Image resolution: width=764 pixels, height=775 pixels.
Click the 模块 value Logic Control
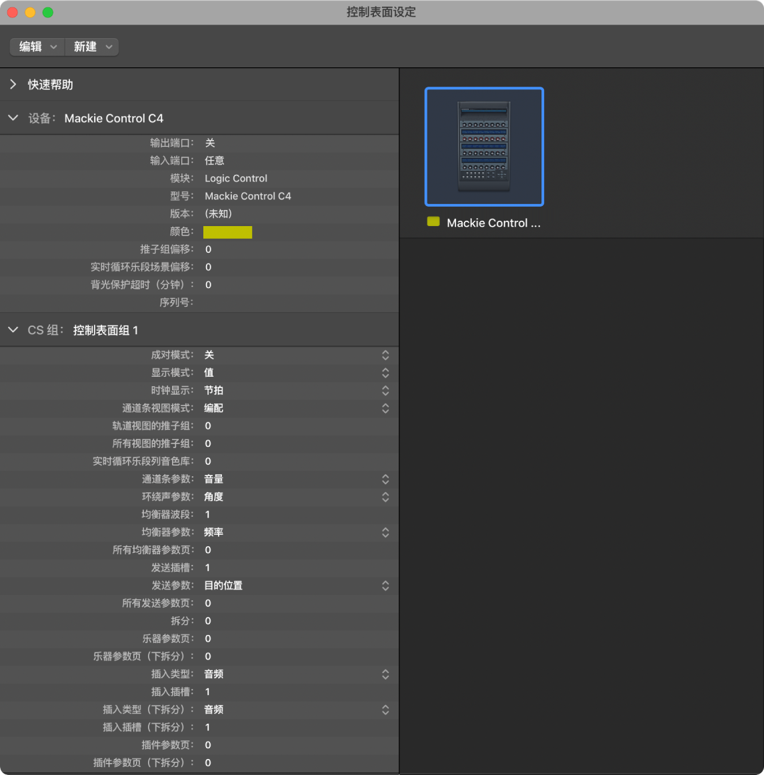(236, 179)
